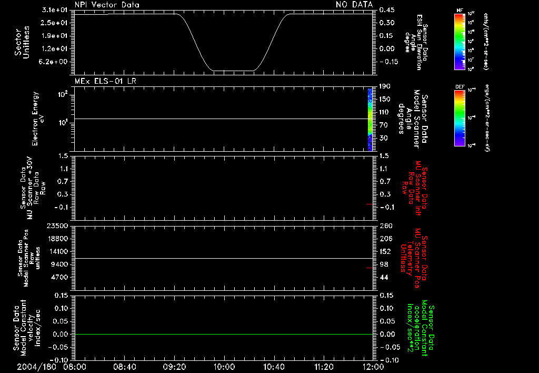Click the 98 telemetry tick label

[384, 264]
